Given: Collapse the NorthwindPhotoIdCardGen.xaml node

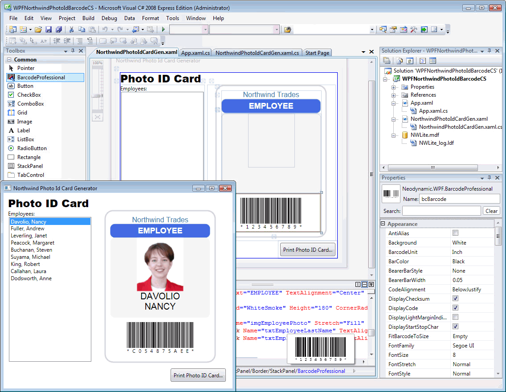Looking at the screenshot, I should click(x=393, y=119).
